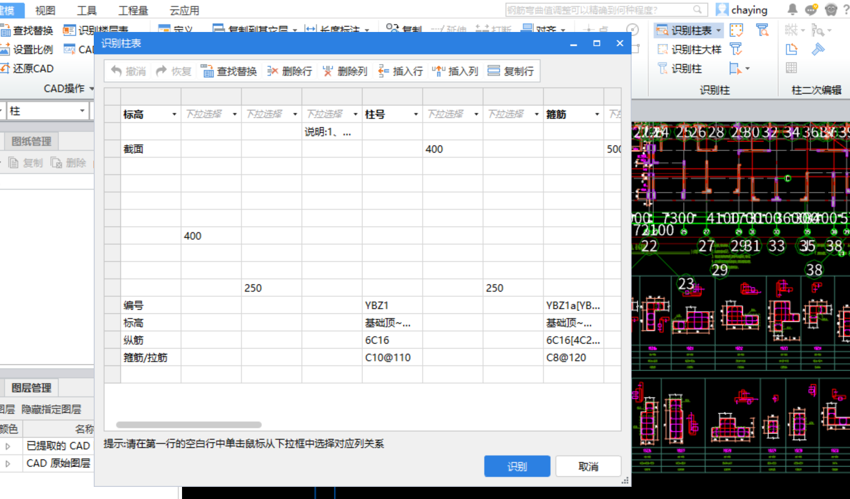
Task: Open the 柱 component type combo box
Action: tap(47, 111)
